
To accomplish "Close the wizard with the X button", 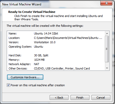I will [106, 3].
